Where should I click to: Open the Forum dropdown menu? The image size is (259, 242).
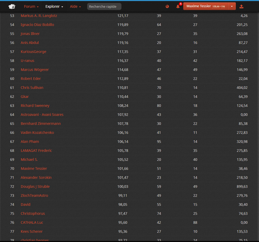(x=31, y=6)
